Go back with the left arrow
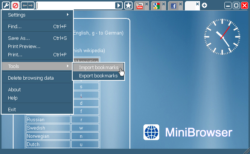250x154 pixels. (24, 6)
